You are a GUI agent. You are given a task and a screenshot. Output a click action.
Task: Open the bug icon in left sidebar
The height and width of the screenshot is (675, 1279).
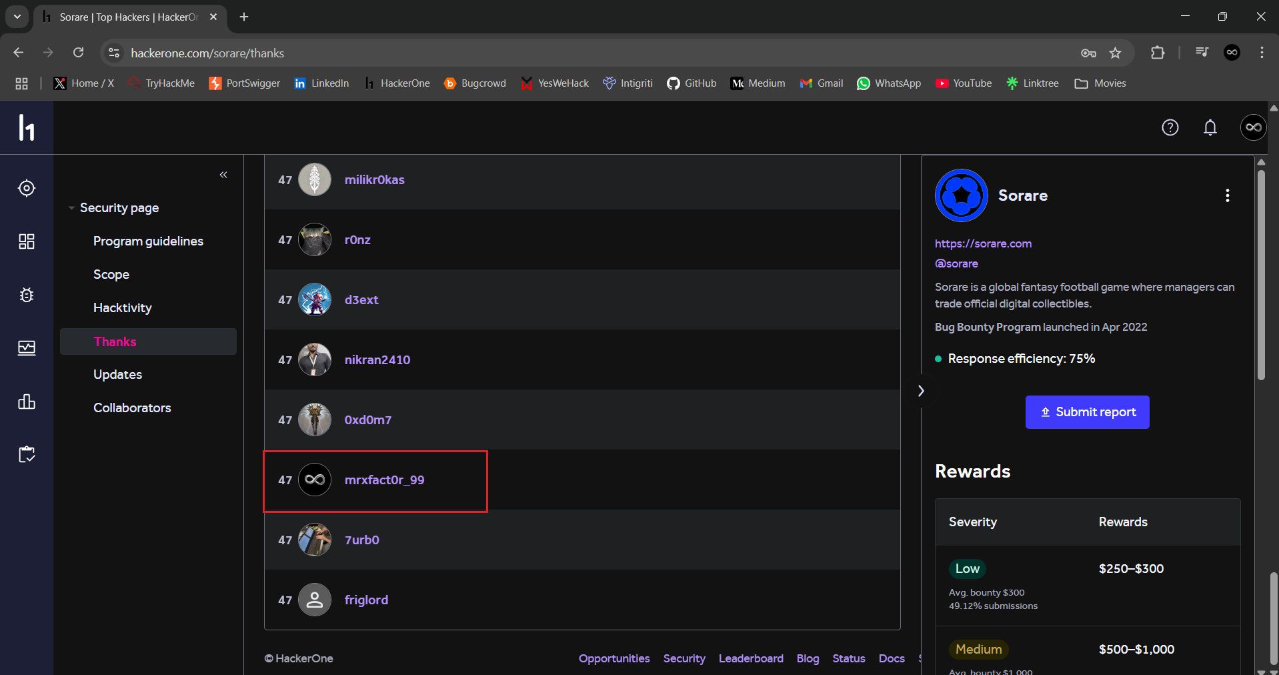point(27,295)
